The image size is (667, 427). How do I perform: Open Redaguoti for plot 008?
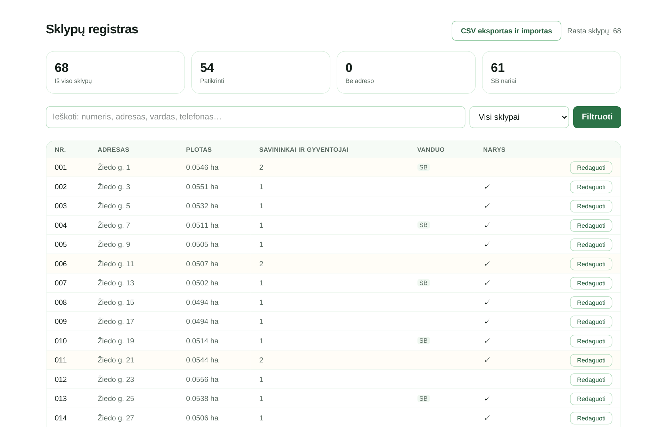(591, 303)
